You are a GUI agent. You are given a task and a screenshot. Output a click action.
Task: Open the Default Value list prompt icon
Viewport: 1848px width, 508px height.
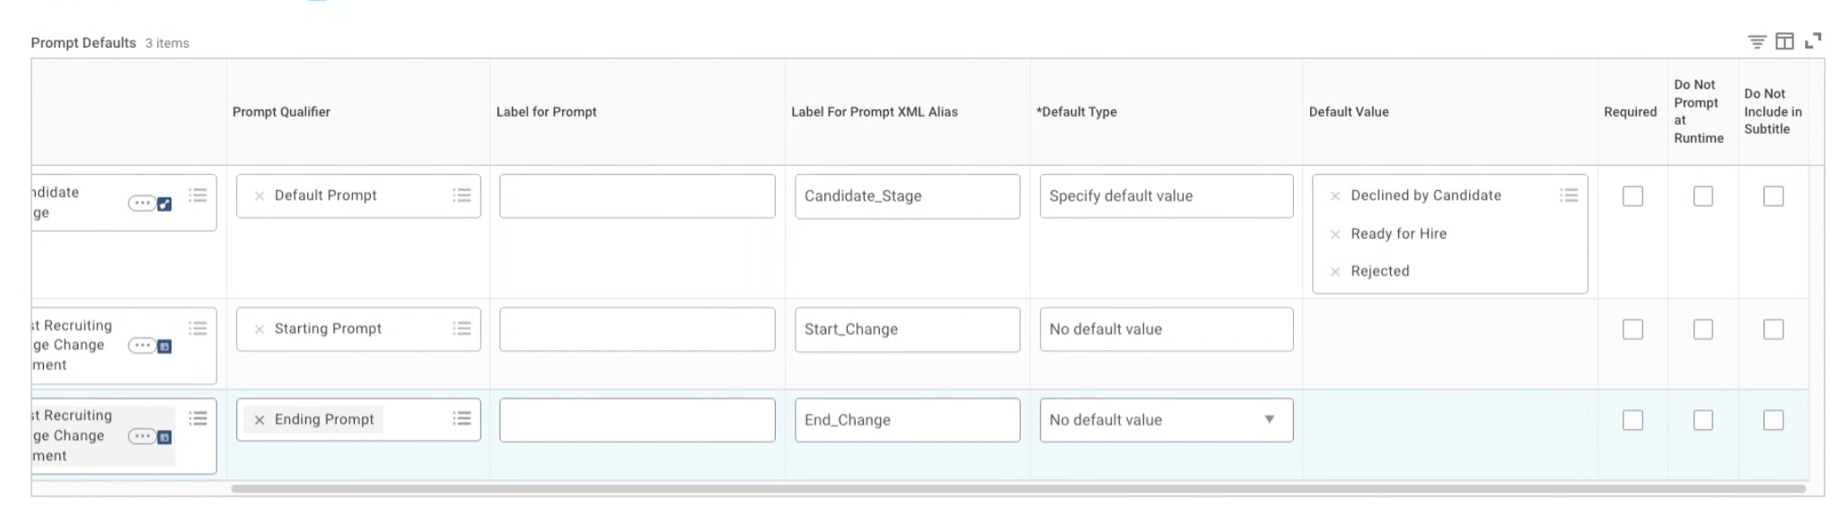click(x=1569, y=195)
